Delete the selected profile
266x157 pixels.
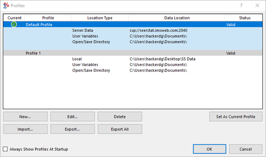coord(119,117)
